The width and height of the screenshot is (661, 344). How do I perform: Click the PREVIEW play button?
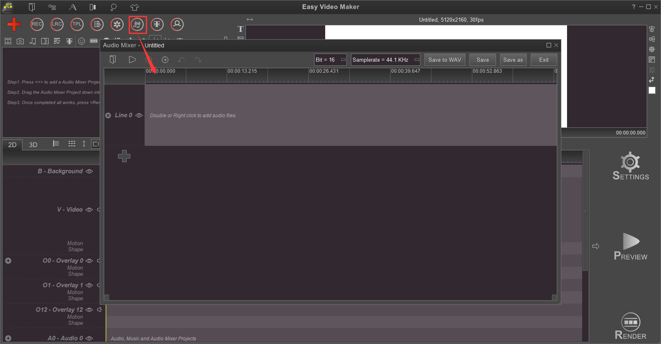coord(631,246)
